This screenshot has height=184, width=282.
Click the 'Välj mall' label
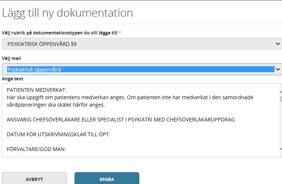[11, 58]
